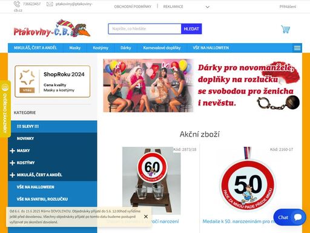The image size is (310, 233).
Task: Focus the search input field
Action: (x=145, y=29)
